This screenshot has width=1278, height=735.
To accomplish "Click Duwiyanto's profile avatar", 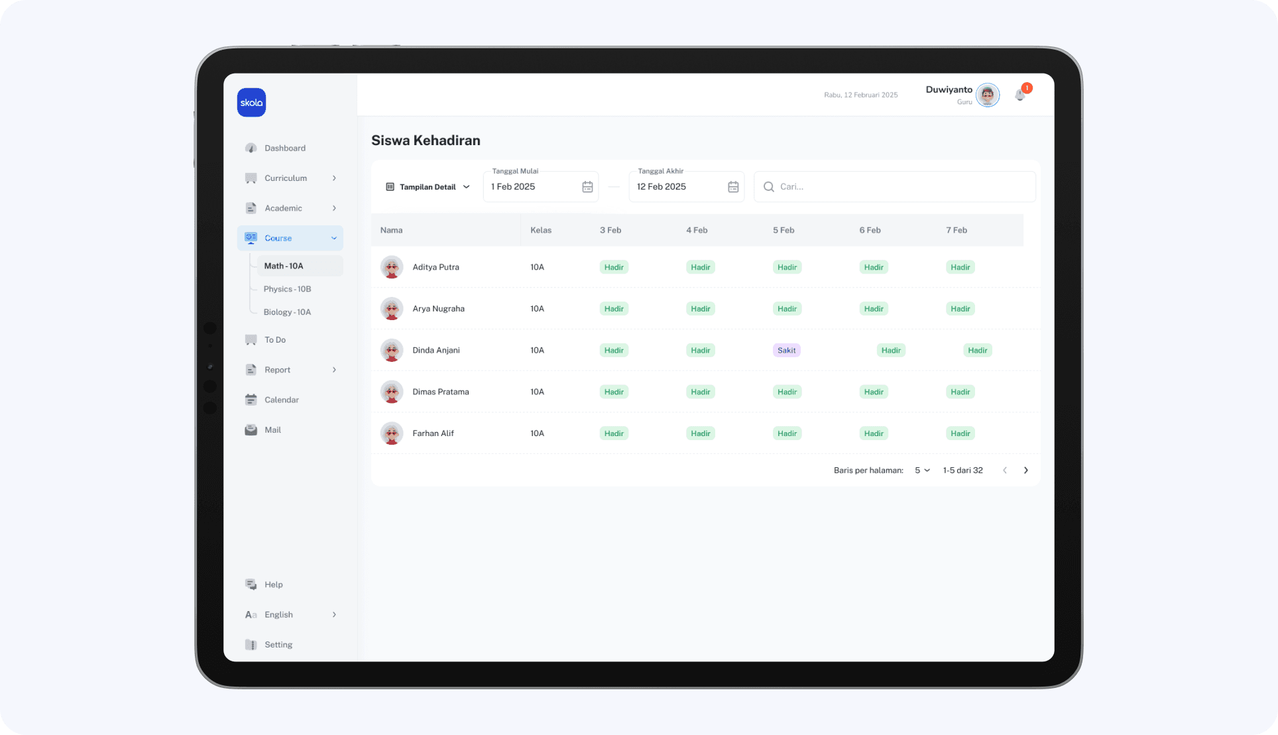I will point(988,95).
